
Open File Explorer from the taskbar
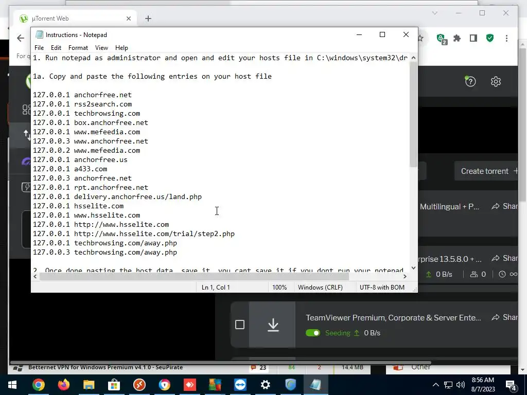(x=89, y=385)
